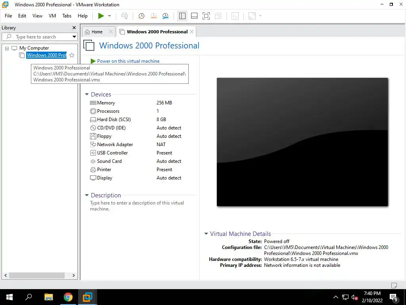Collapse the Devices section
The height and width of the screenshot is (305, 406).
[87, 95]
